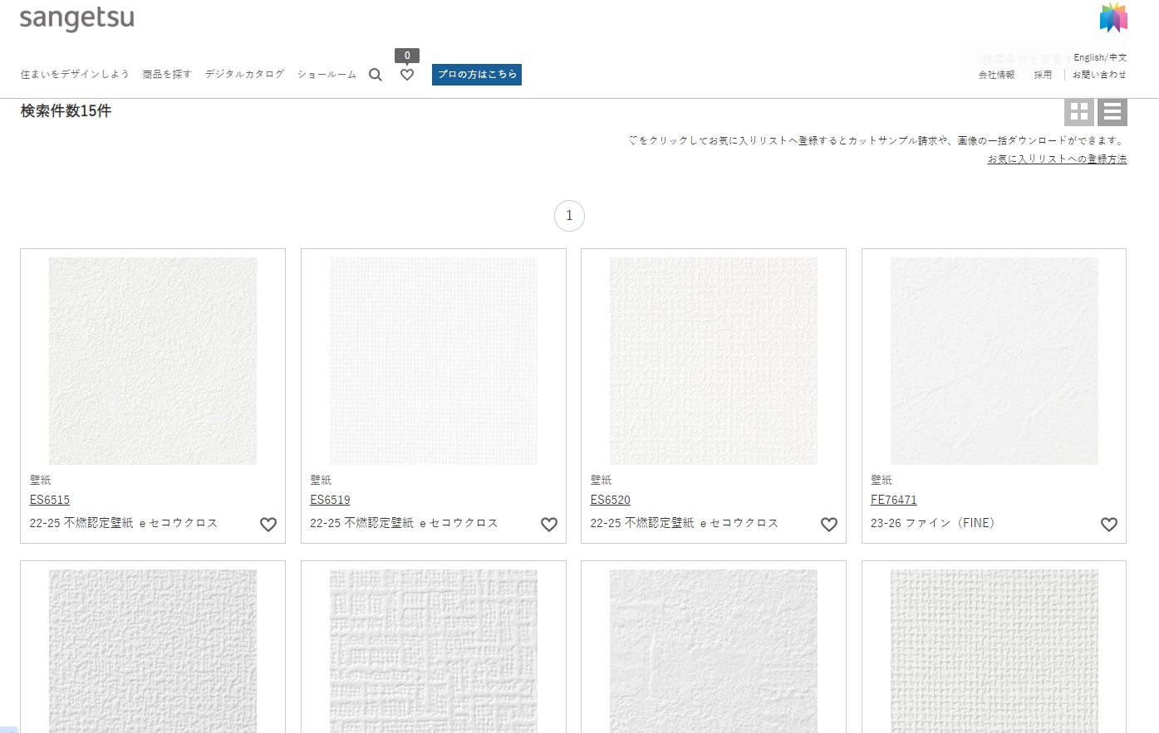The height and width of the screenshot is (733, 1159).
Task: Open デジタルカタログ menu item
Action: click(x=244, y=75)
